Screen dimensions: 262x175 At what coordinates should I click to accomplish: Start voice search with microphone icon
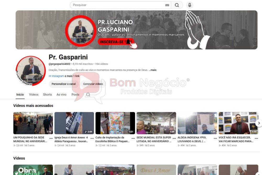pos(189,5)
